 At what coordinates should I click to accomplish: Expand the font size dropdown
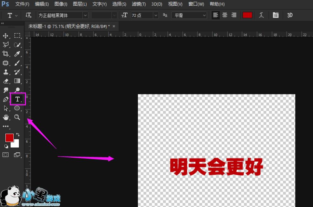156,15
